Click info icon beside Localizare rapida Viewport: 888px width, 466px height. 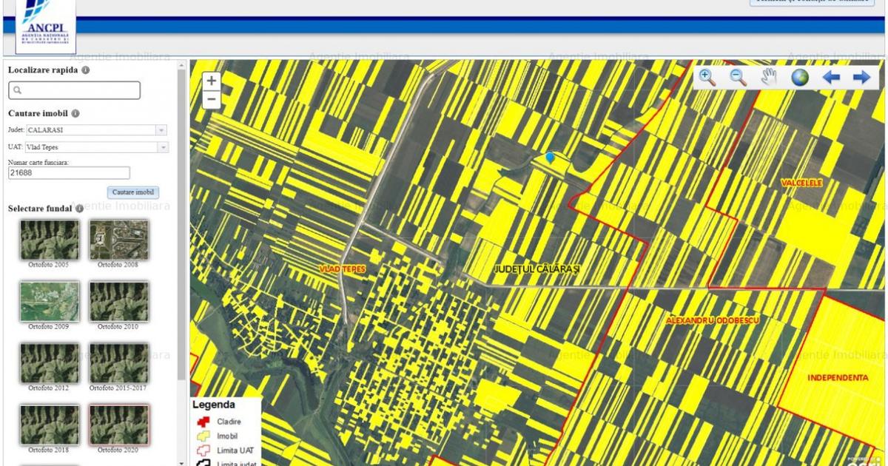click(x=86, y=70)
